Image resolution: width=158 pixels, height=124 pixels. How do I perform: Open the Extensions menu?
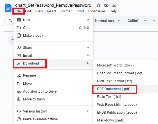(x=97, y=11)
